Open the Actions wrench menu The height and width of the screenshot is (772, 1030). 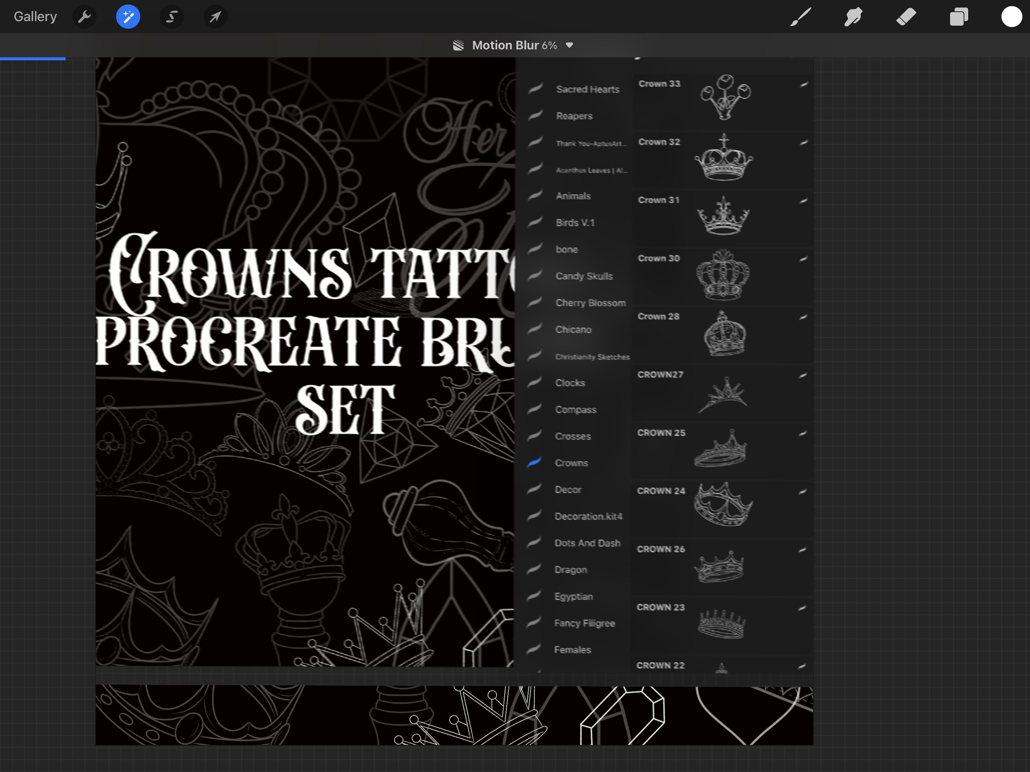pos(84,17)
